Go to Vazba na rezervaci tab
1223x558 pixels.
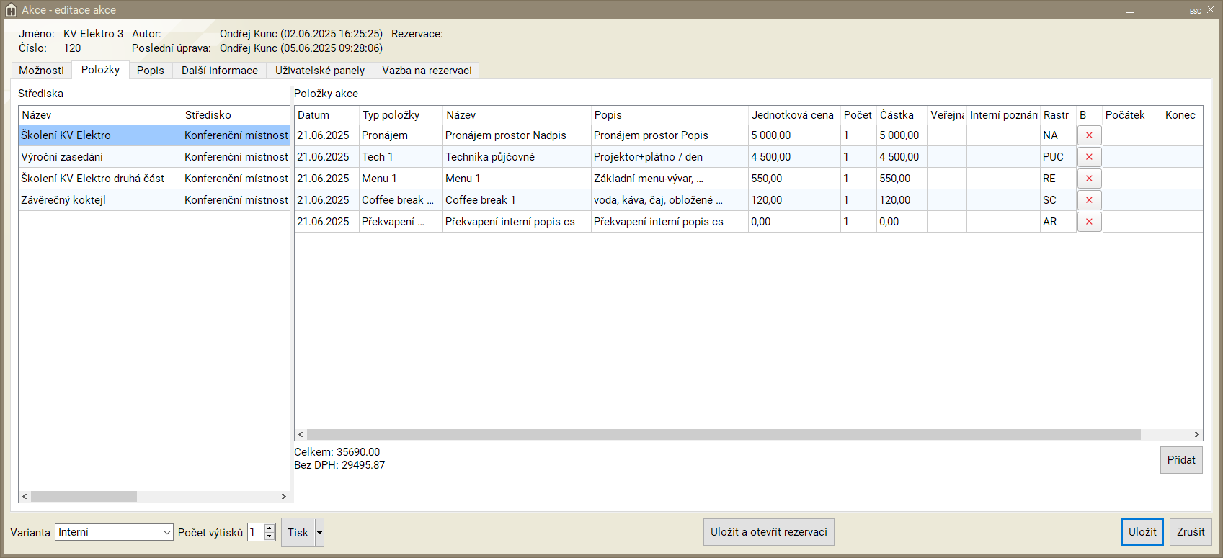pyautogui.click(x=427, y=71)
